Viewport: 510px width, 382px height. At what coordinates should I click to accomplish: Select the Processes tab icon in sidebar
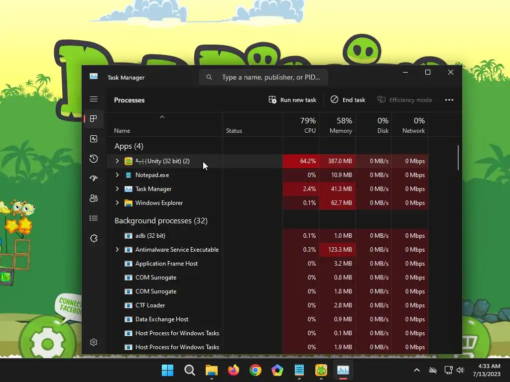click(x=94, y=119)
